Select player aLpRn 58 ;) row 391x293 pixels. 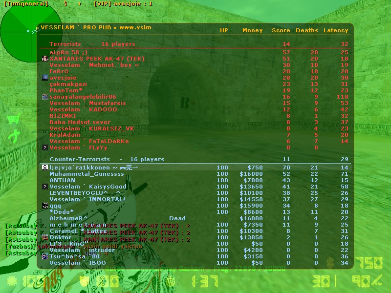click(195, 52)
